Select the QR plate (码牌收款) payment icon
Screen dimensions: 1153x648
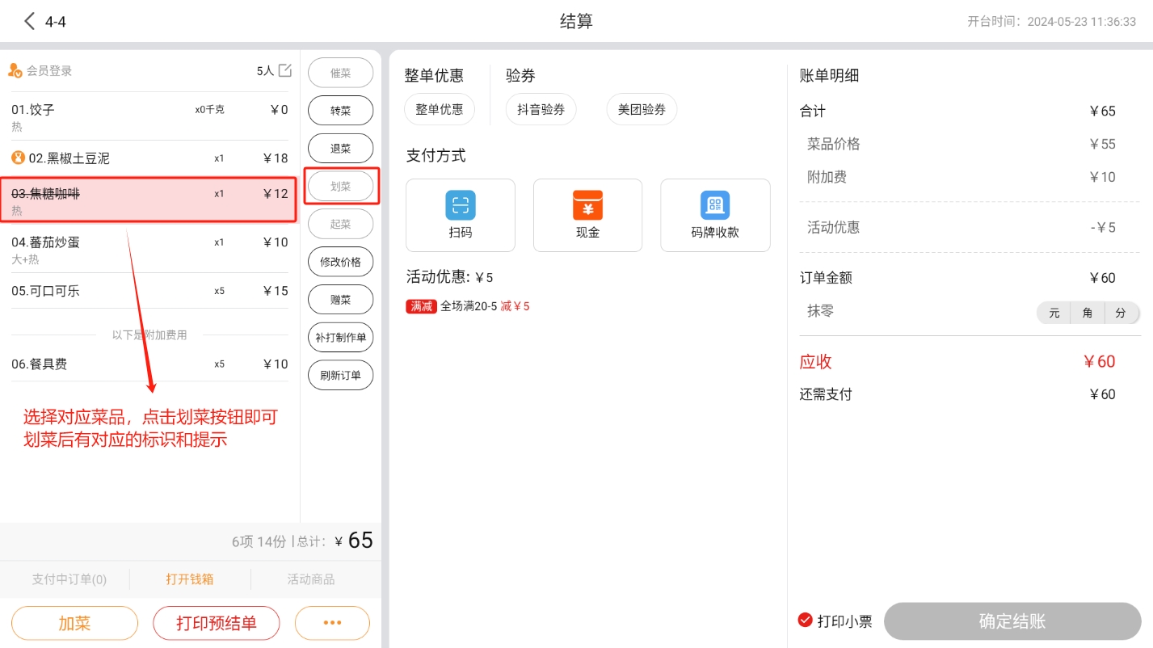click(715, 205)
